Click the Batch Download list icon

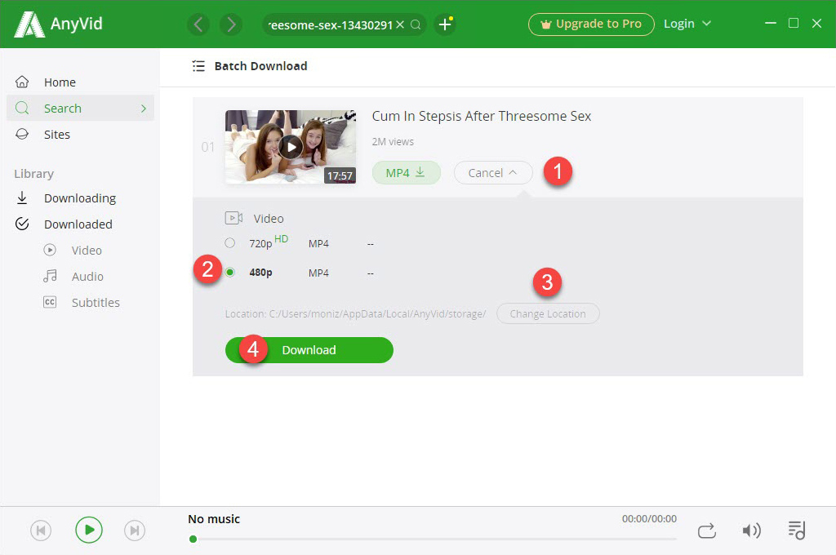click(198, 66)
